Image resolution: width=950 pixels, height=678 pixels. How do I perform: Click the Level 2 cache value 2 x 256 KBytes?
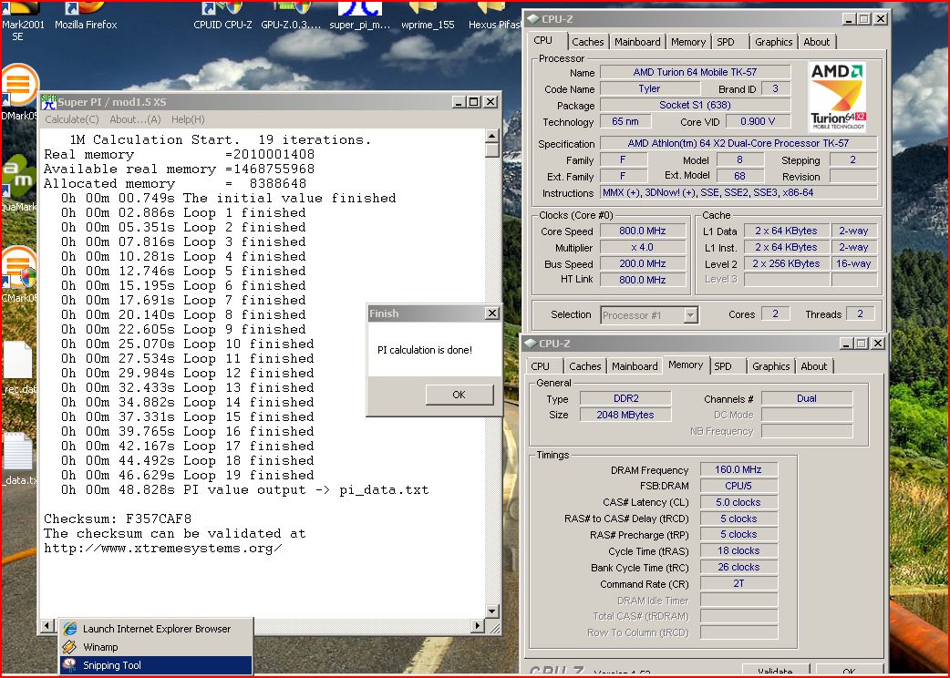click(787, 263)
